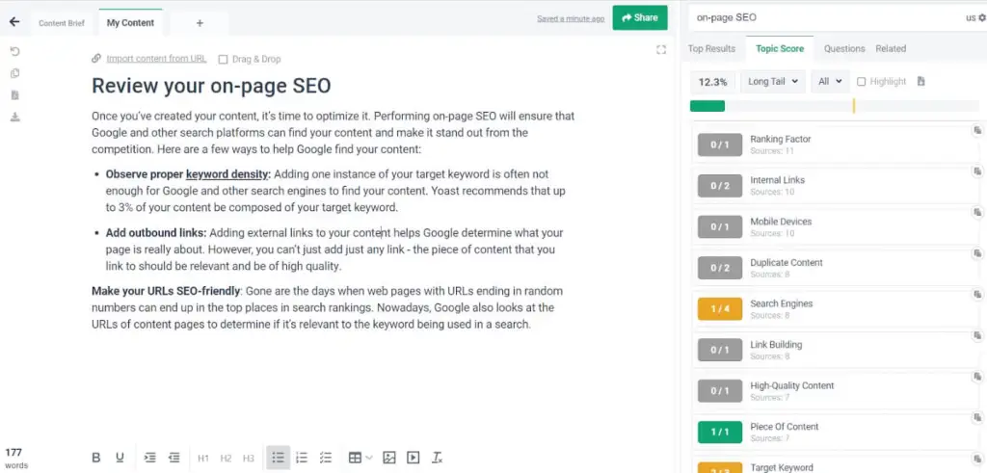
Task: Toggle the bulleted list button
Action: [x=278, y=458]
